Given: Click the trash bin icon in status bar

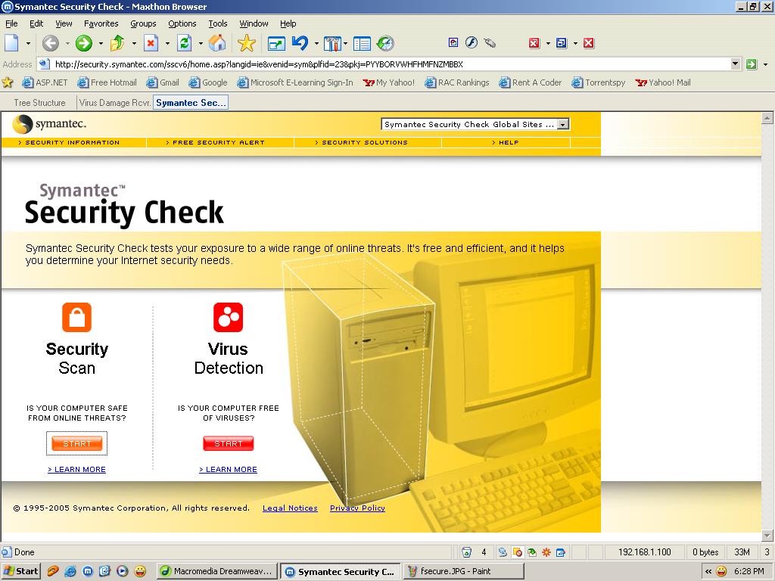Looking at the screenshot, I should pyautogui.click(x=466, y=552).
